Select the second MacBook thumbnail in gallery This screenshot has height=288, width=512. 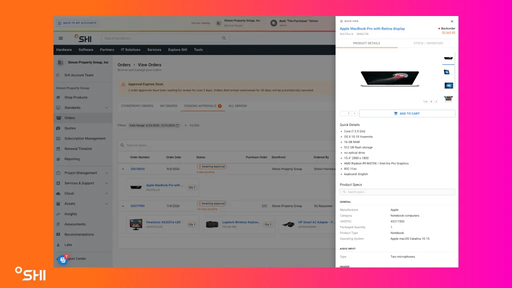pos(447,72)
